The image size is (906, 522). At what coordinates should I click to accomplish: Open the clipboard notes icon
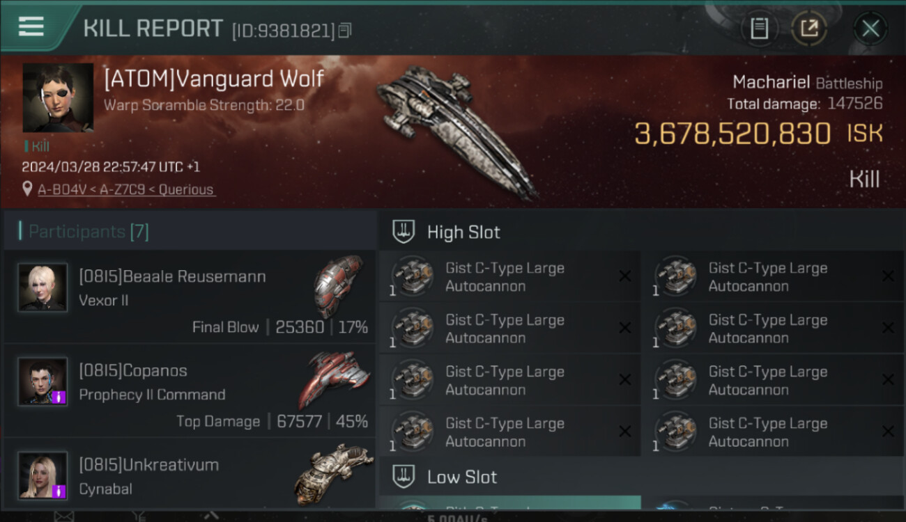[x=759, y=29]
